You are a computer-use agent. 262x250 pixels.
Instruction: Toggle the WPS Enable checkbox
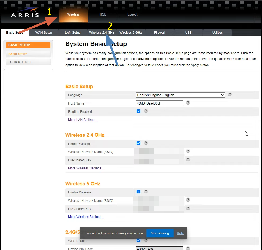click(x=138, y=240)
